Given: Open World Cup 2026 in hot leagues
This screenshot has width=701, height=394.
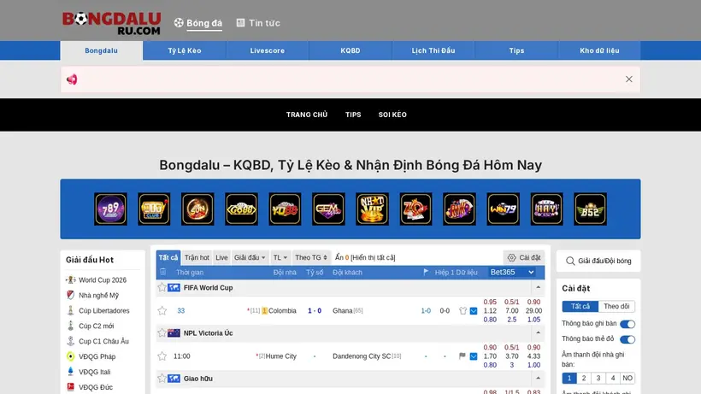Looking at the screenshot, I should point(103,280).
